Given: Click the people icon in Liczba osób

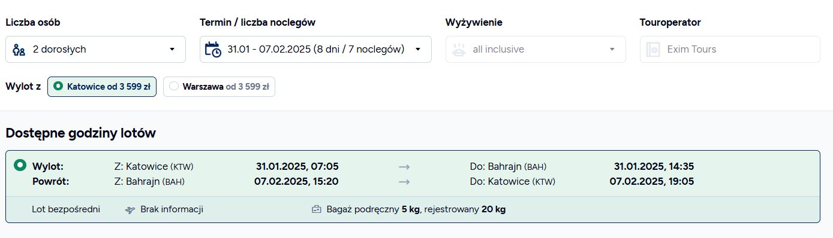Looking at the screenshot, I should (x=19, y=50).
